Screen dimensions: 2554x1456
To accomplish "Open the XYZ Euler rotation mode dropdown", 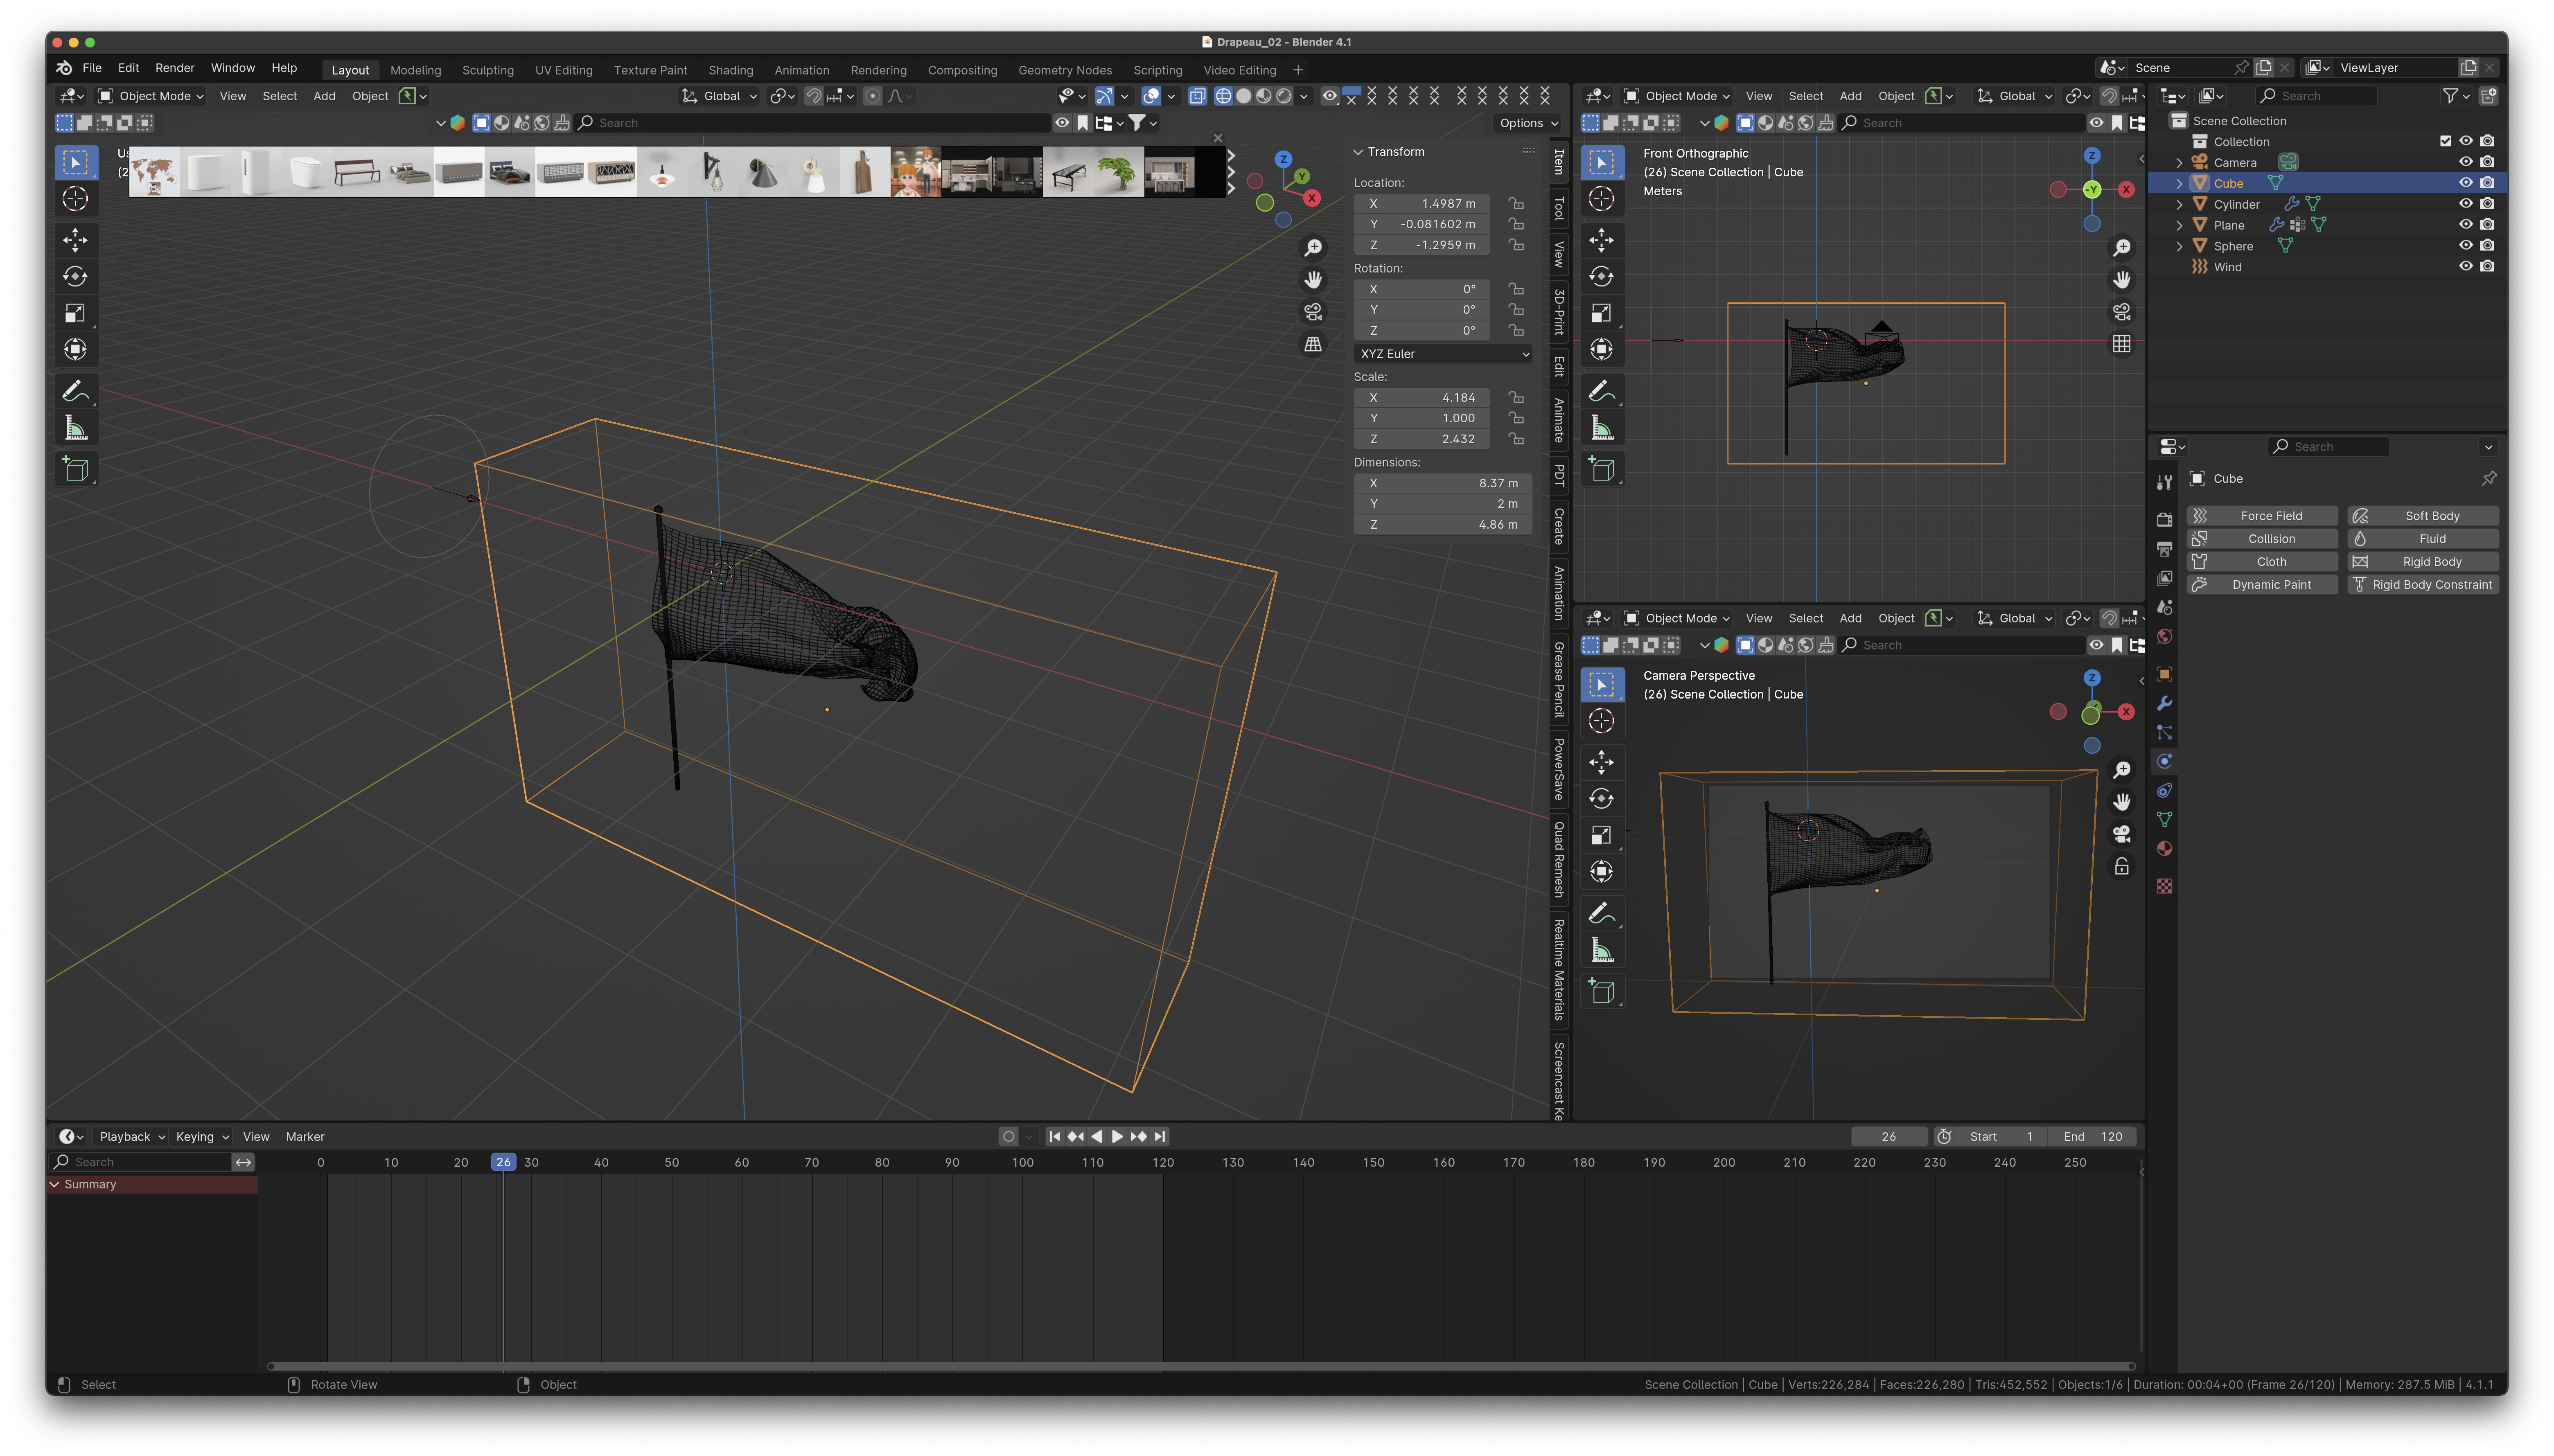I will pos(1443,354).
